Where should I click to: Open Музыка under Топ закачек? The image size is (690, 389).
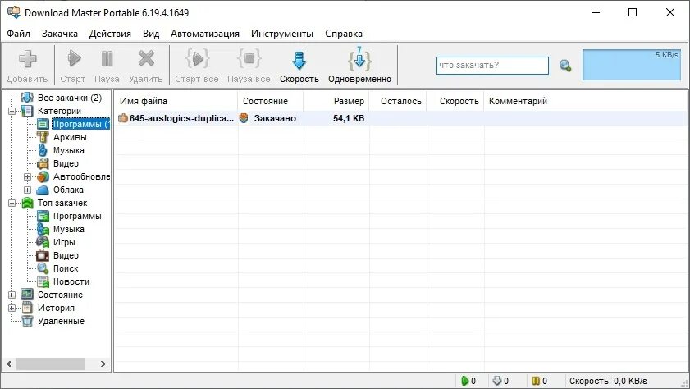click(69, 229)
